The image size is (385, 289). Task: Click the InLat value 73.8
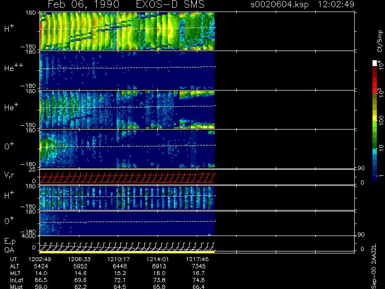[159, 280]
